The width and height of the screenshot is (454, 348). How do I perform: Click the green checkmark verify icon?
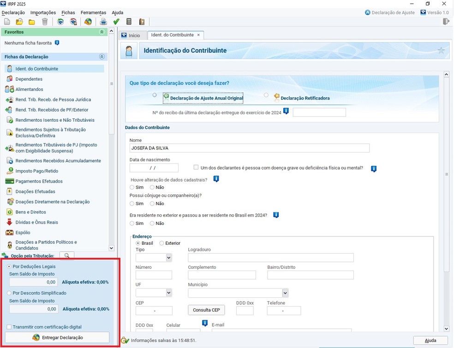click(116, 22)
